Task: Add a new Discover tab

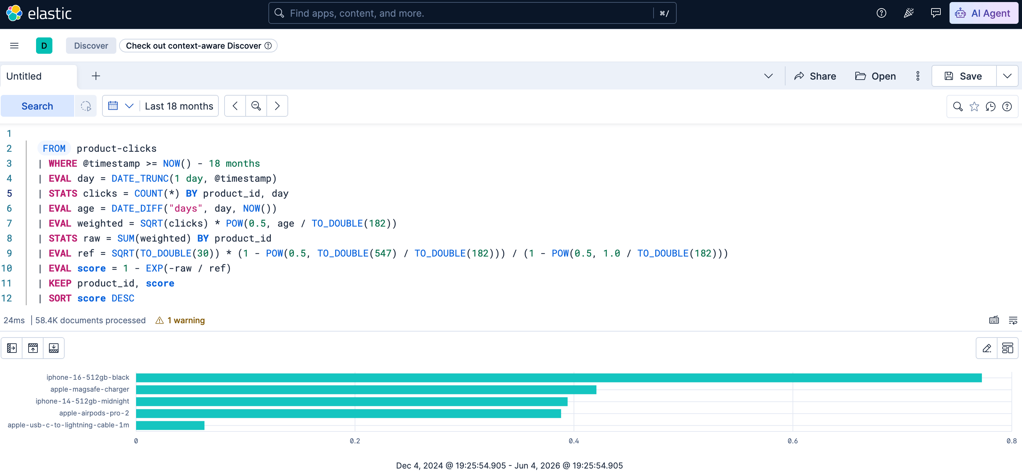Action: point(96,76)
